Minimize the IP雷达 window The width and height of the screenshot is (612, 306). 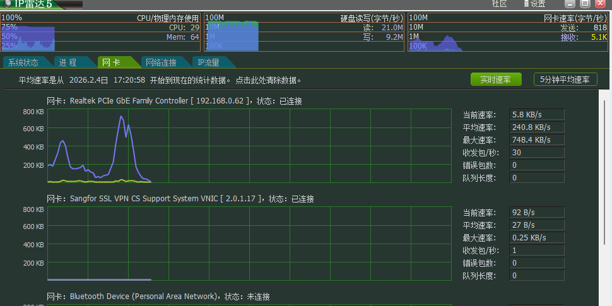570,4
